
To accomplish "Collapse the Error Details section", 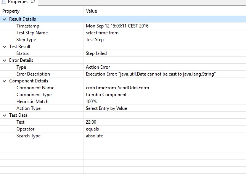I will point(5,60).
